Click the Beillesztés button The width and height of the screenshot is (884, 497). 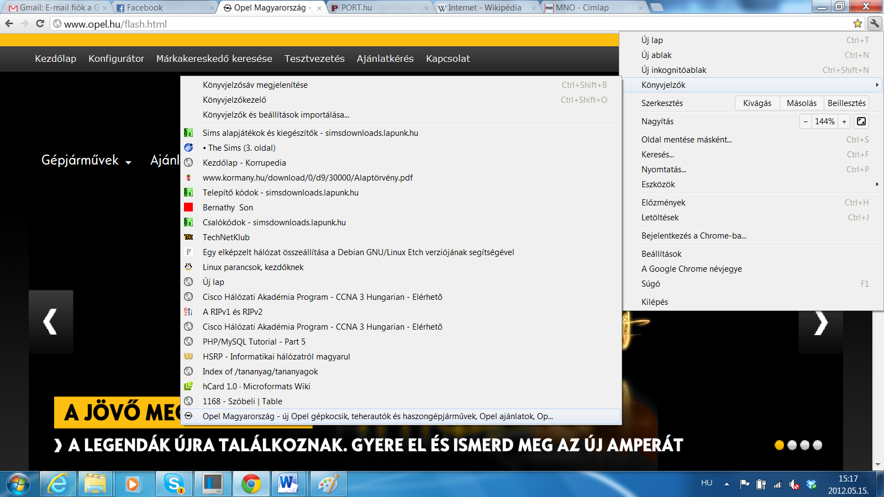pos(846,103)
